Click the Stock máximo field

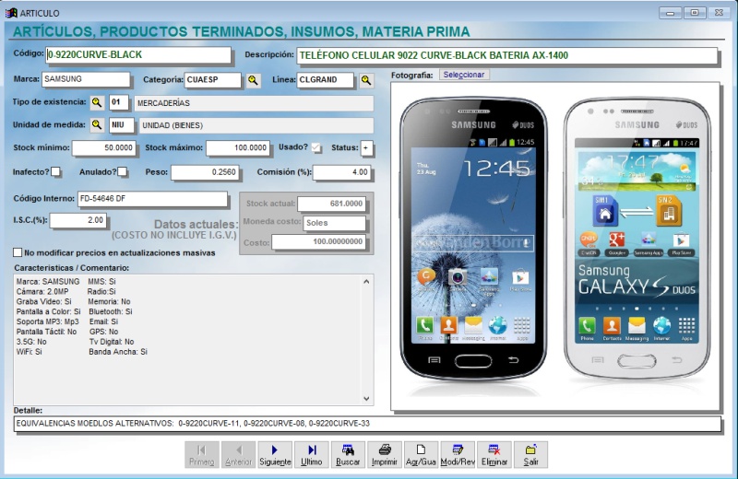(x=238, y=147)
